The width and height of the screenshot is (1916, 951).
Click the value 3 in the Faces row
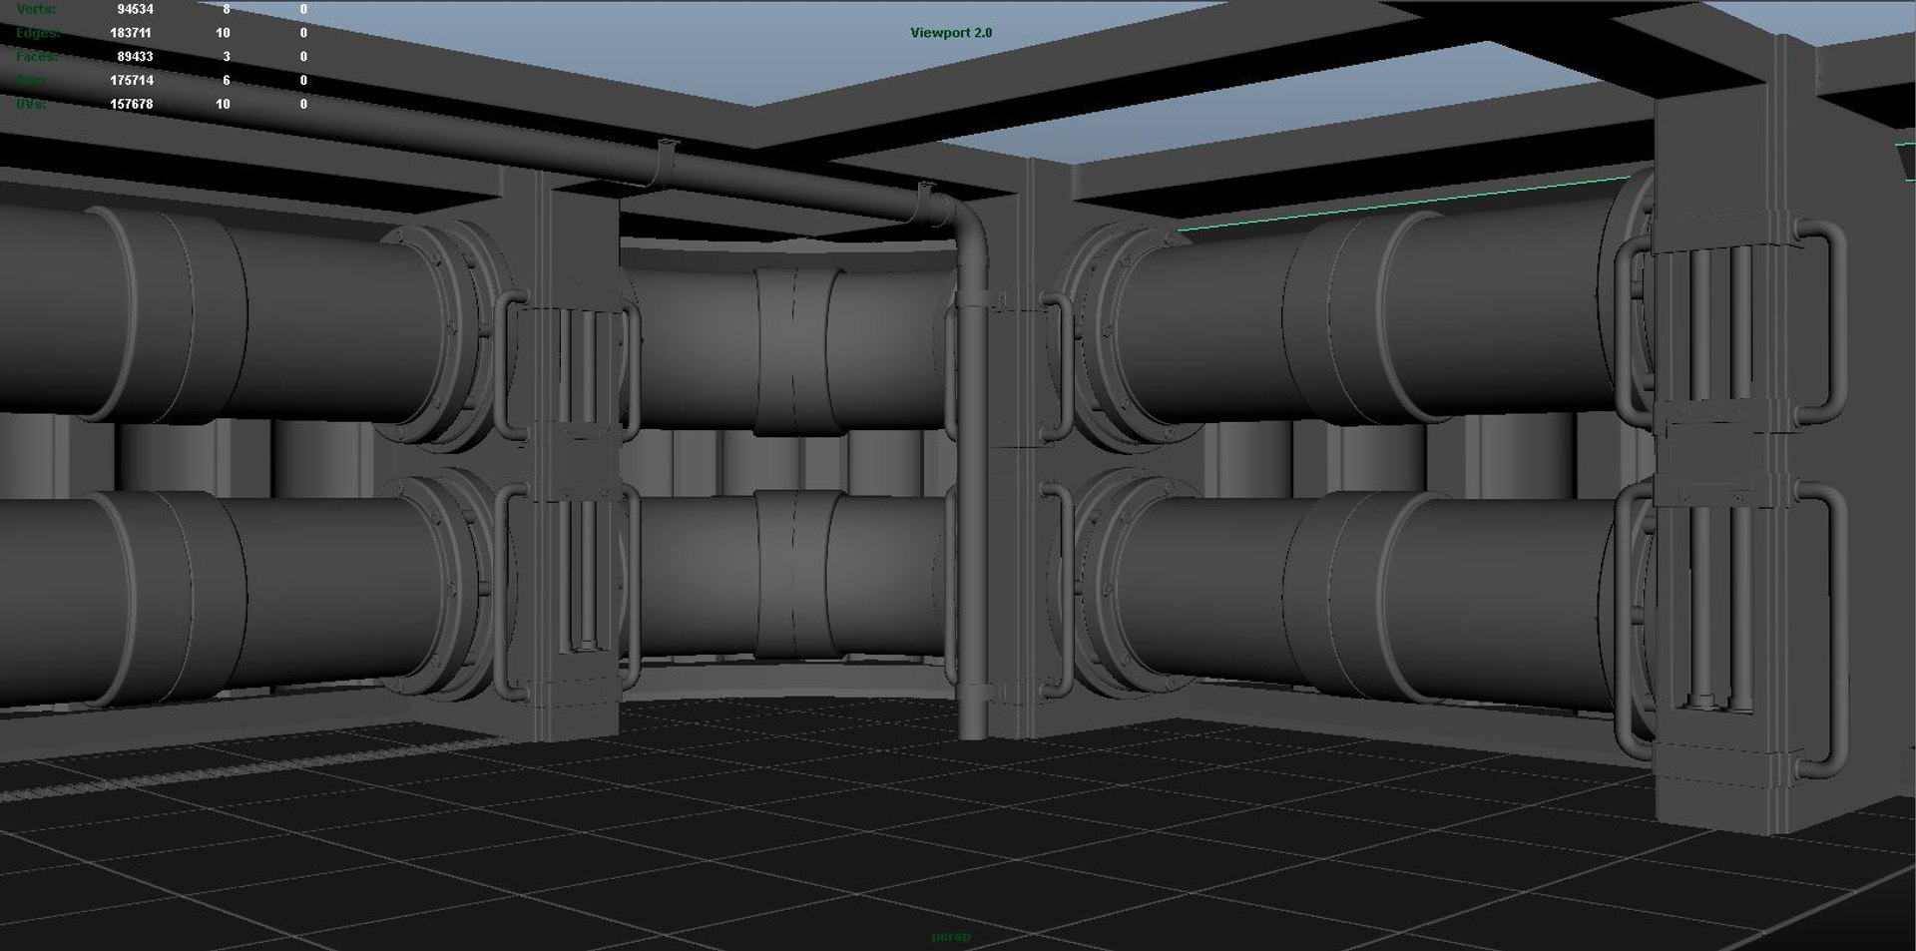point(227,57)
